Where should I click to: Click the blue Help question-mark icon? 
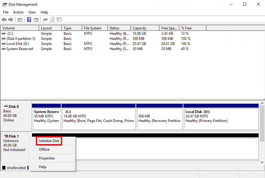[x=29, y=19]
